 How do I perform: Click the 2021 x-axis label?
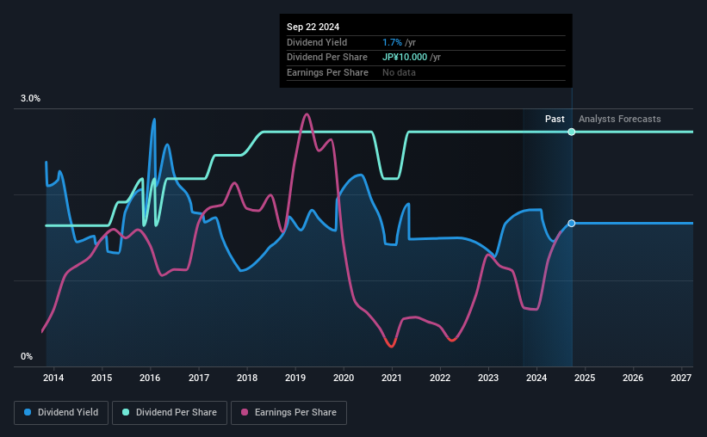pyautogui.click(x=391, y=378)
